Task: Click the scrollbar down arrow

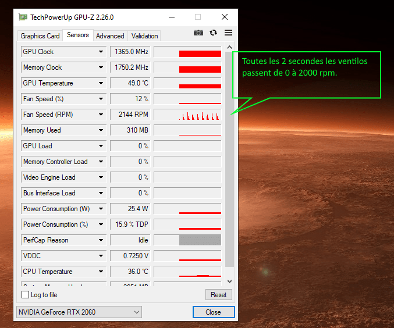Action: point(229,281)
